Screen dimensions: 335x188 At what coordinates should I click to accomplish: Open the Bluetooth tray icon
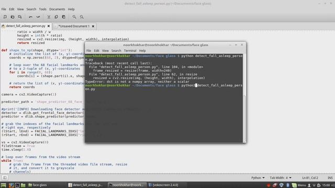(288, 185)
